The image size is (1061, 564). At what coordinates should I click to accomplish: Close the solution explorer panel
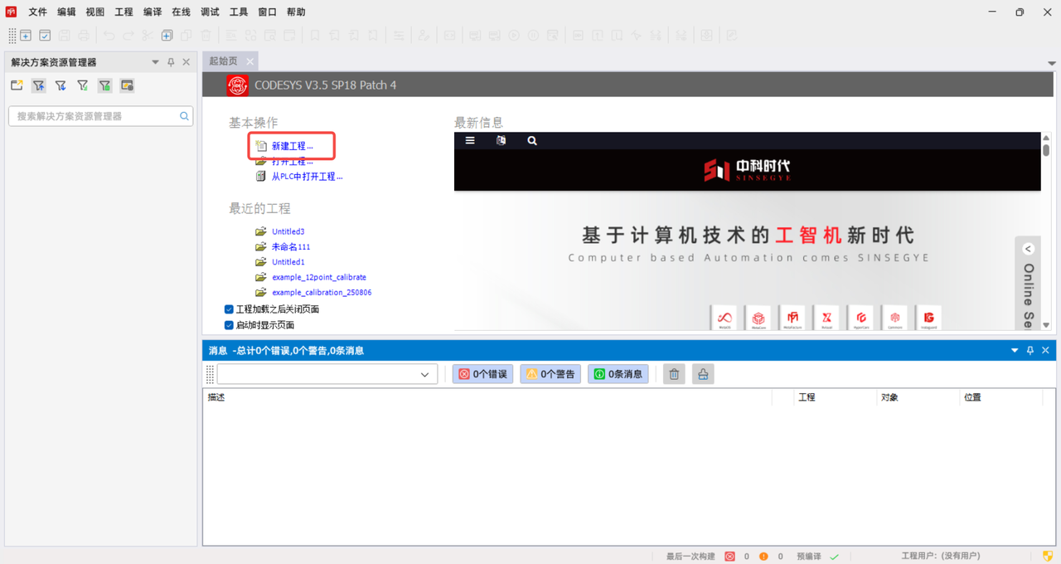(x=186, y=62)
